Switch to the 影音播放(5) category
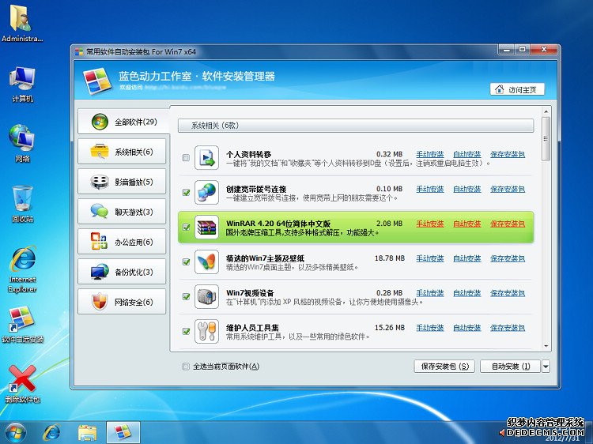Screen dimensions: 593x444 [122, 182]
